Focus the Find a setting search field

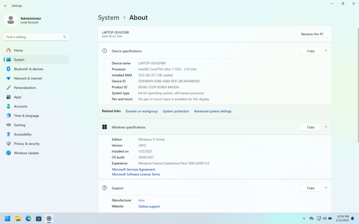tap(36, 37)
